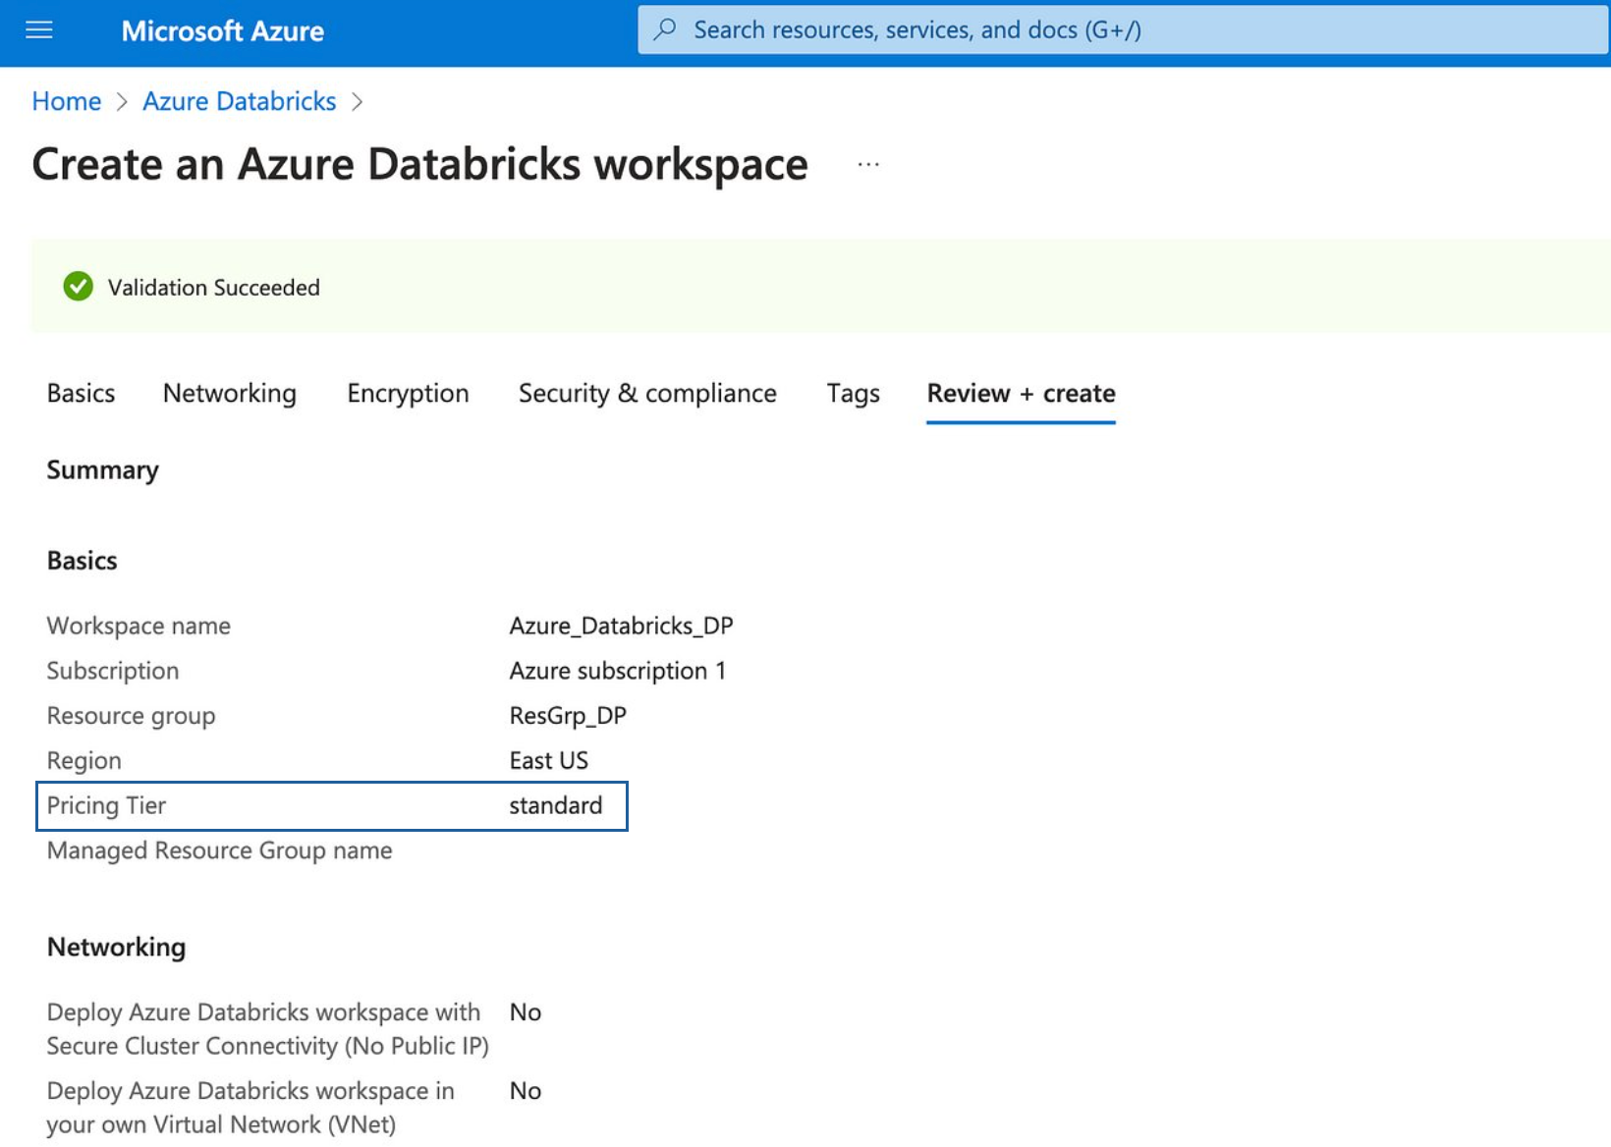Switch to the Tags tab
The height and width of the screenshot is (1147, 1611).
853,393
